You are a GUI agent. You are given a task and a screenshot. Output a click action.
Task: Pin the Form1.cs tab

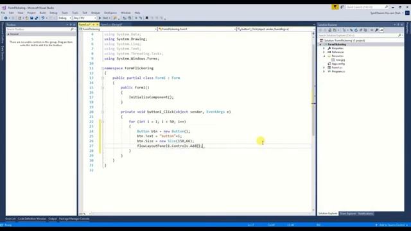tap(93, 24)
